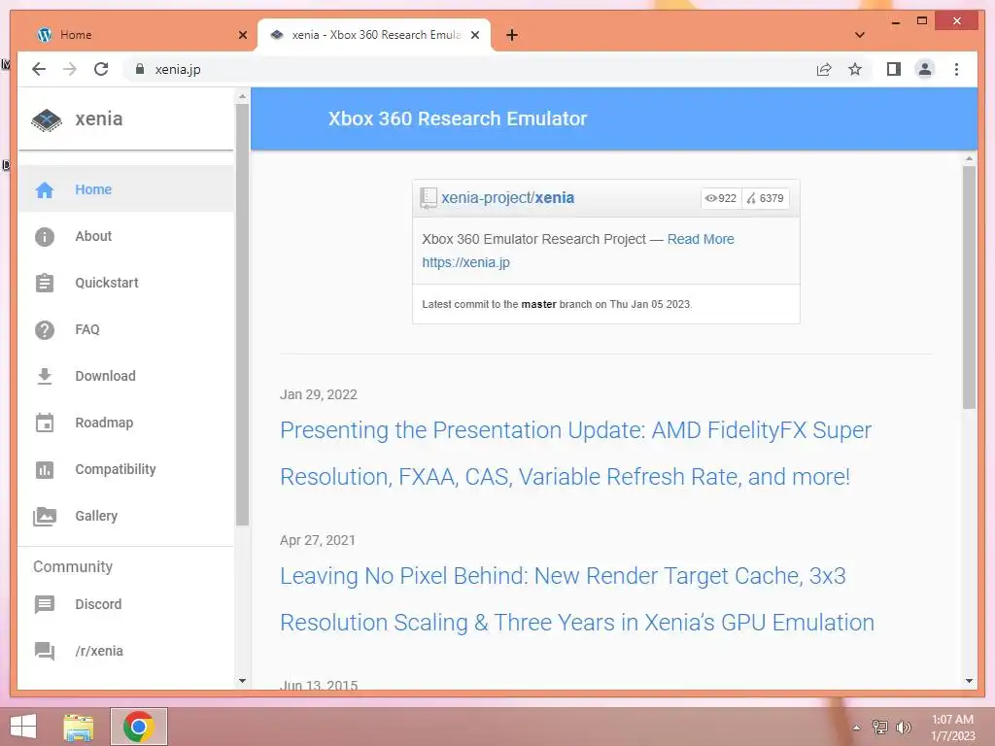The height and width of the screenshot is (746, 995).
Task: Click the main page scroll down arrow
Action: [x=969, y=681]
